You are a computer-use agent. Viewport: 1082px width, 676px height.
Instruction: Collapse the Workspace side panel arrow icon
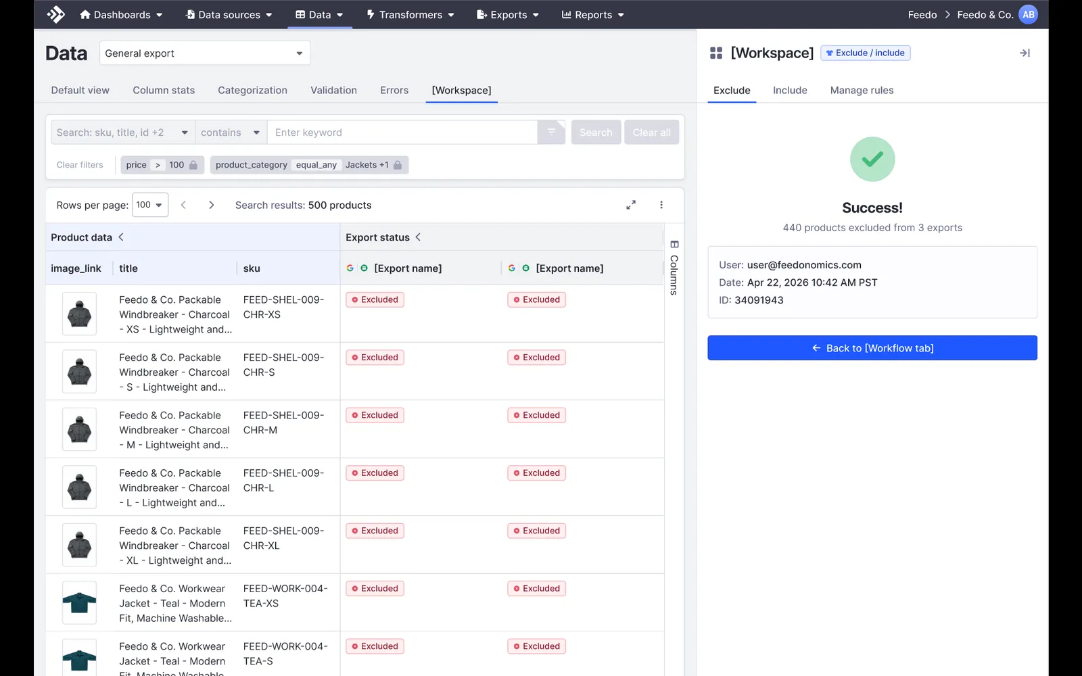(1025, 53)
